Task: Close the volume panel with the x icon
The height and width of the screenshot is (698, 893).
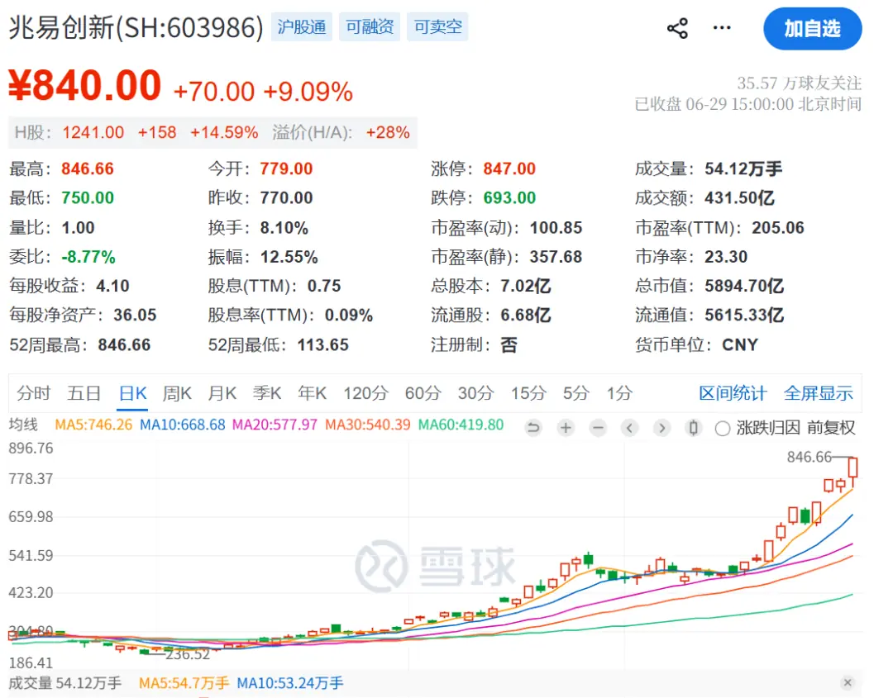Action: click(848, 682)
